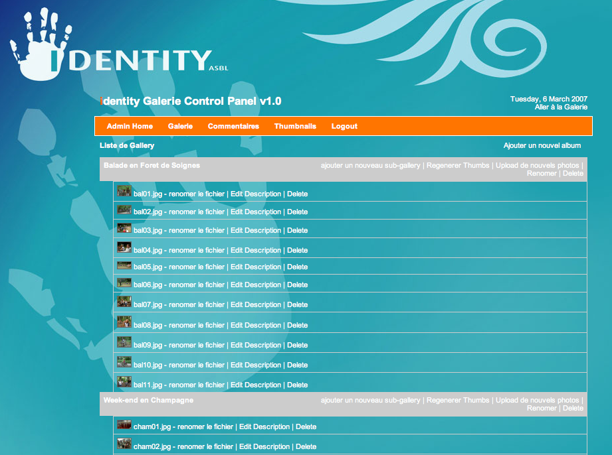This screenshot has width=612, height=455.
Task: Open the cham02.jpg thumbnail
Action: pyautogui.click(x=124, y=443)
